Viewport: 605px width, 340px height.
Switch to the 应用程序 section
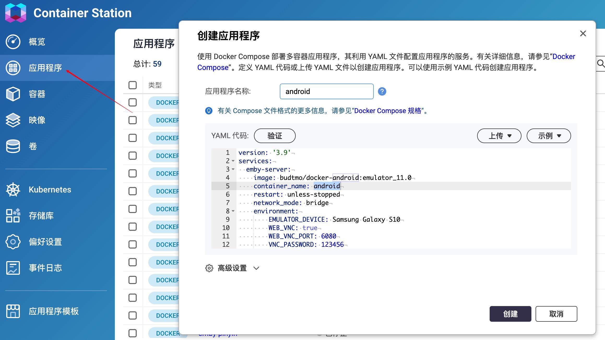[45, 68]
